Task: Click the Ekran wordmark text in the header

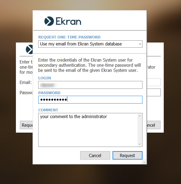Action: click(68, 21)
